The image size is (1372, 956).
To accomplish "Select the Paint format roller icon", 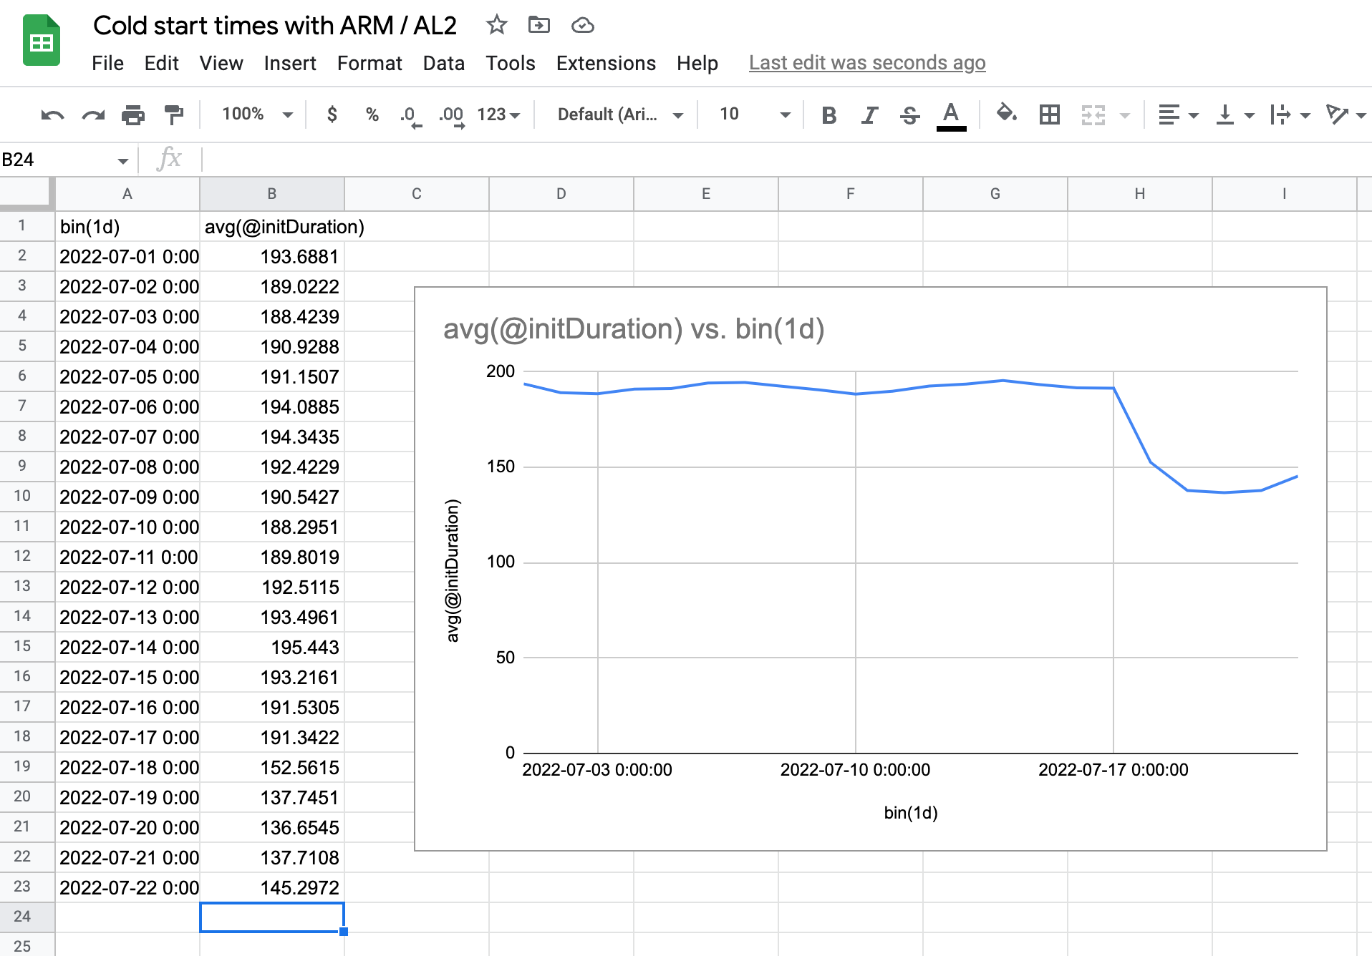I will 173,114.
